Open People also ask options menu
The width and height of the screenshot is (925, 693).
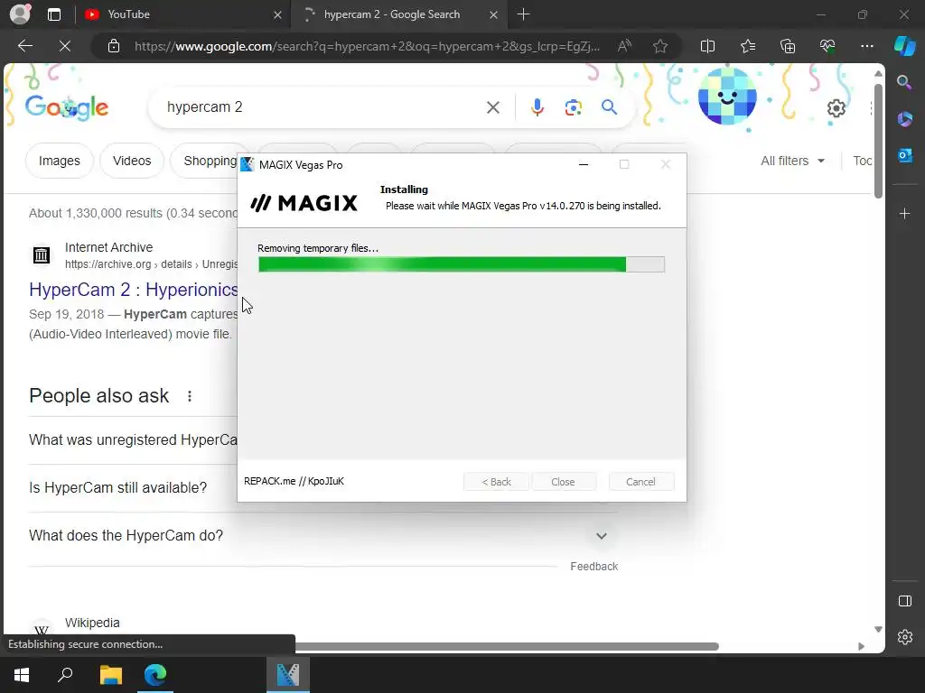click(190, 396)
